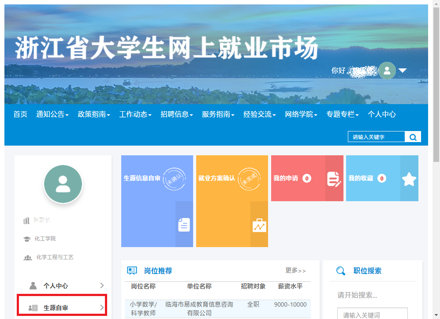Click the briefcase chart icon on 就业方案确认 tile
440x319 pixels.
coord(259,225)
